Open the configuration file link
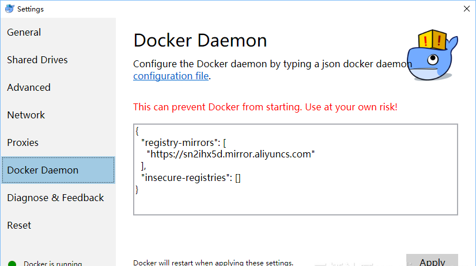 (171, 76)
